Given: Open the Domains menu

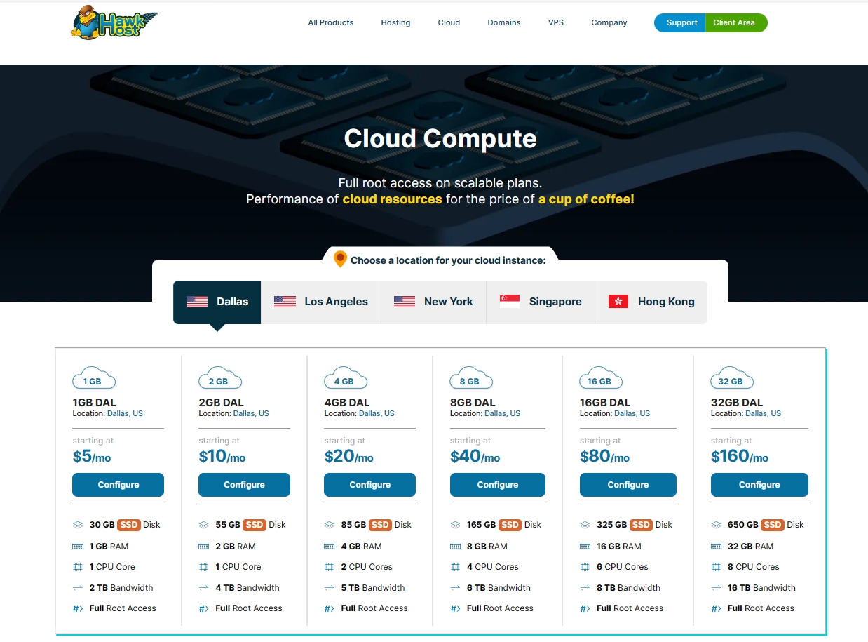Looking at the screenshot, I should point(504,22).
